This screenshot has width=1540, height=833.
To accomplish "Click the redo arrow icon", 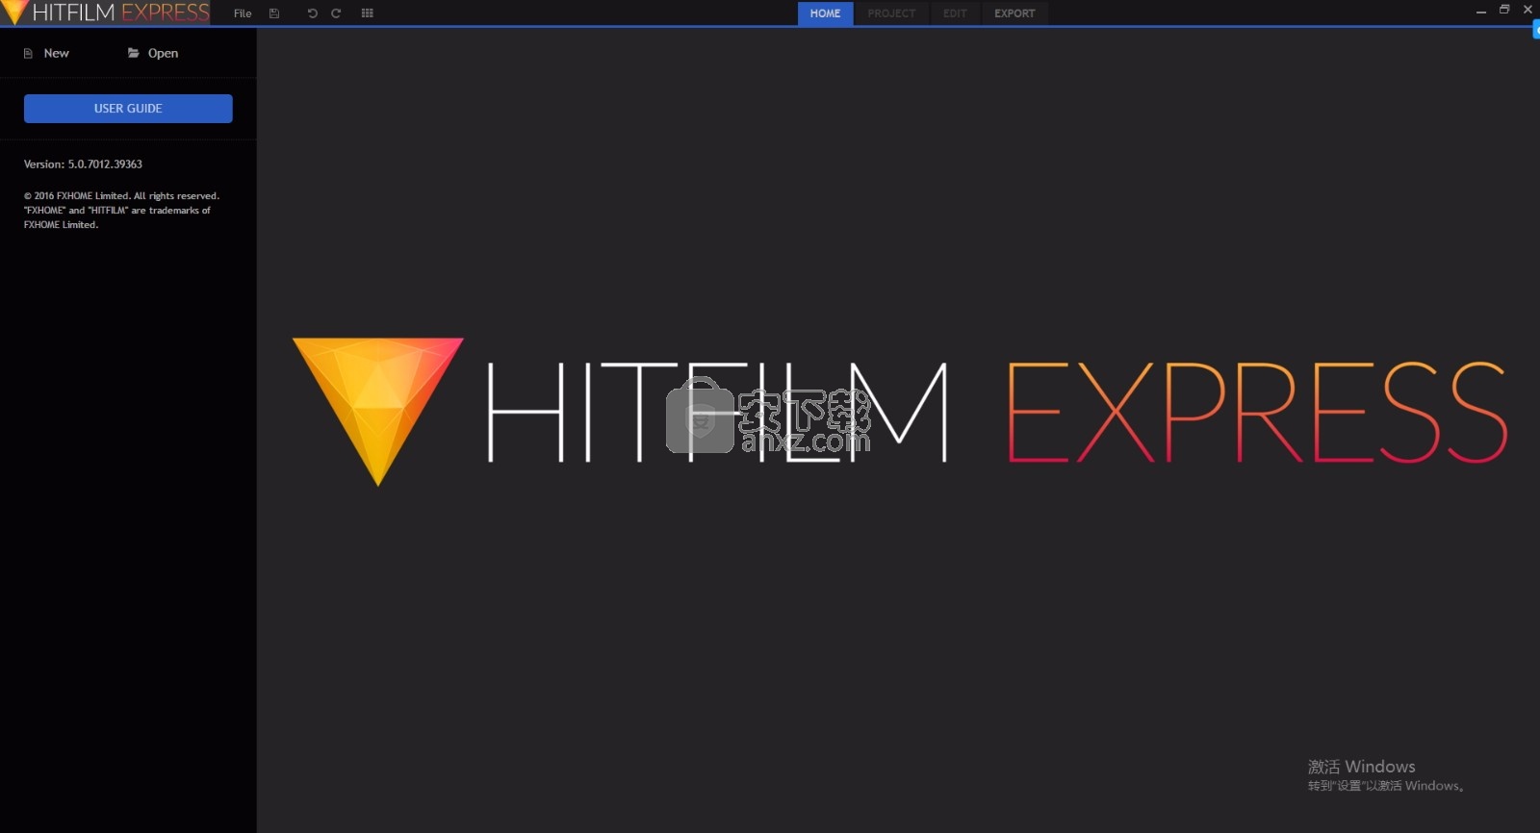I will [336, 13].
